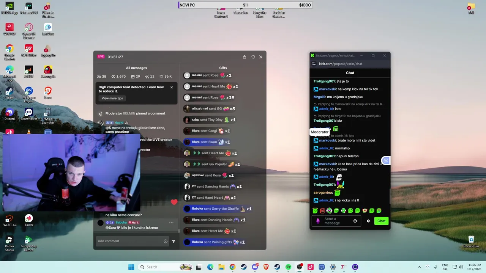Click the Trollgang001 name on 'napuni telefon' message

324,156
